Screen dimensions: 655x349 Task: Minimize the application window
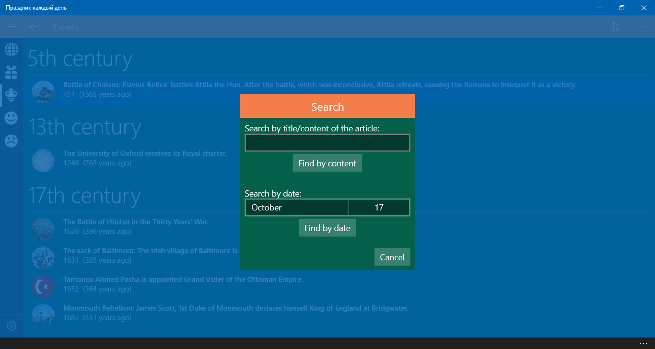(600, 8)
